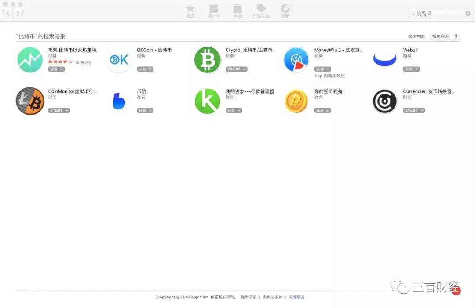Screen dimensions: 475x308
Task: Get the 币观 app with 获取 button
Action: 54,69
